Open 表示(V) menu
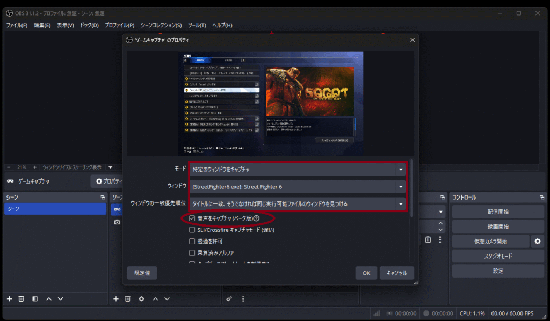The image size is (550, 321). pos(65,25)
